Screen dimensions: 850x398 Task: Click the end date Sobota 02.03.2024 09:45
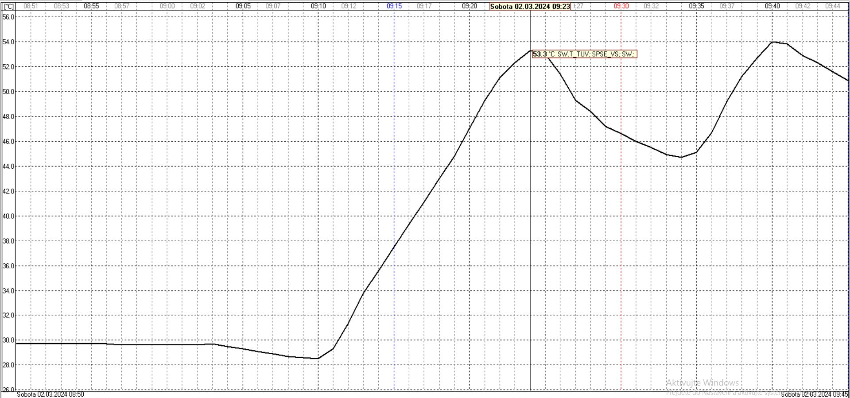(x=814, y=394)
